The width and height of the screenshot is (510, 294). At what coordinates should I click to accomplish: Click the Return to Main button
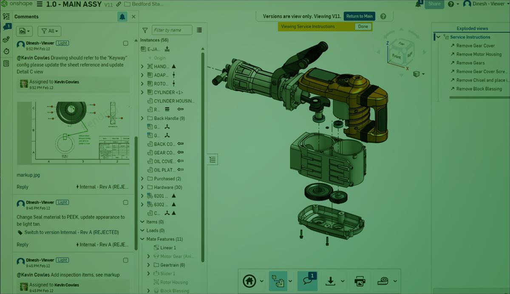pyautogui.click(x=359, y=16)
